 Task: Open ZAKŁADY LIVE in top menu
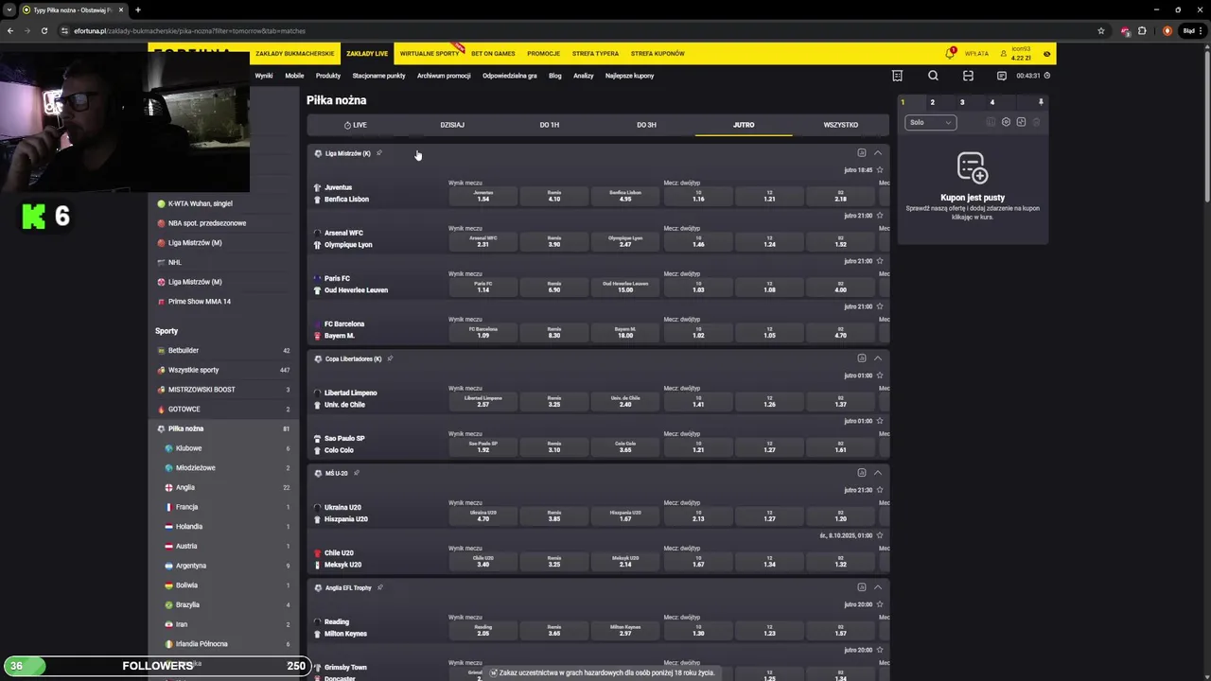pos(367,54)
